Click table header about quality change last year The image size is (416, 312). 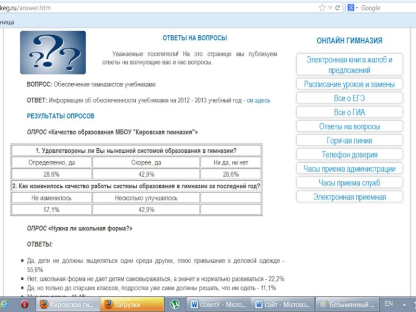pyautogui.click(x=136, y=186)
